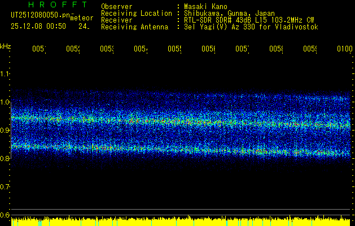Click the 0057 time marker
The width and height of the screenshot is (355, 226).
coord(242,49)
